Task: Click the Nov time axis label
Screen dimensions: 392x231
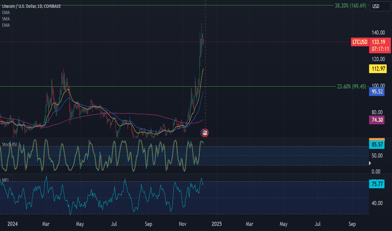Action: coord(183,224)
